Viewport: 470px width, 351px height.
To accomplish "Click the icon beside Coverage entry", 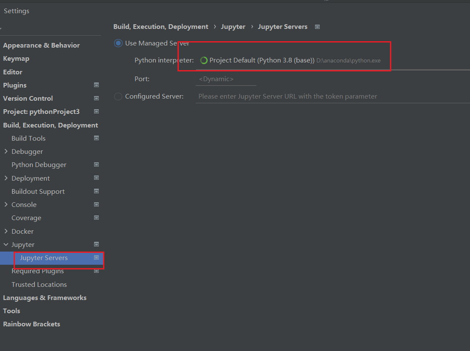I will [96, 218].
